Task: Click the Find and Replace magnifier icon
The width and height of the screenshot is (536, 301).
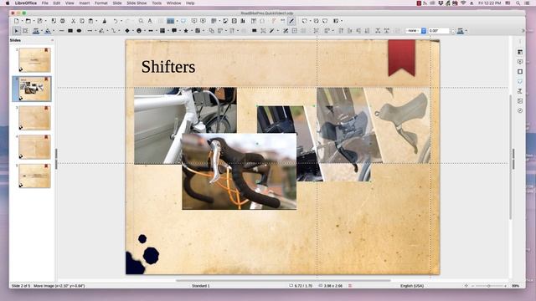Action: click(141, 21)
